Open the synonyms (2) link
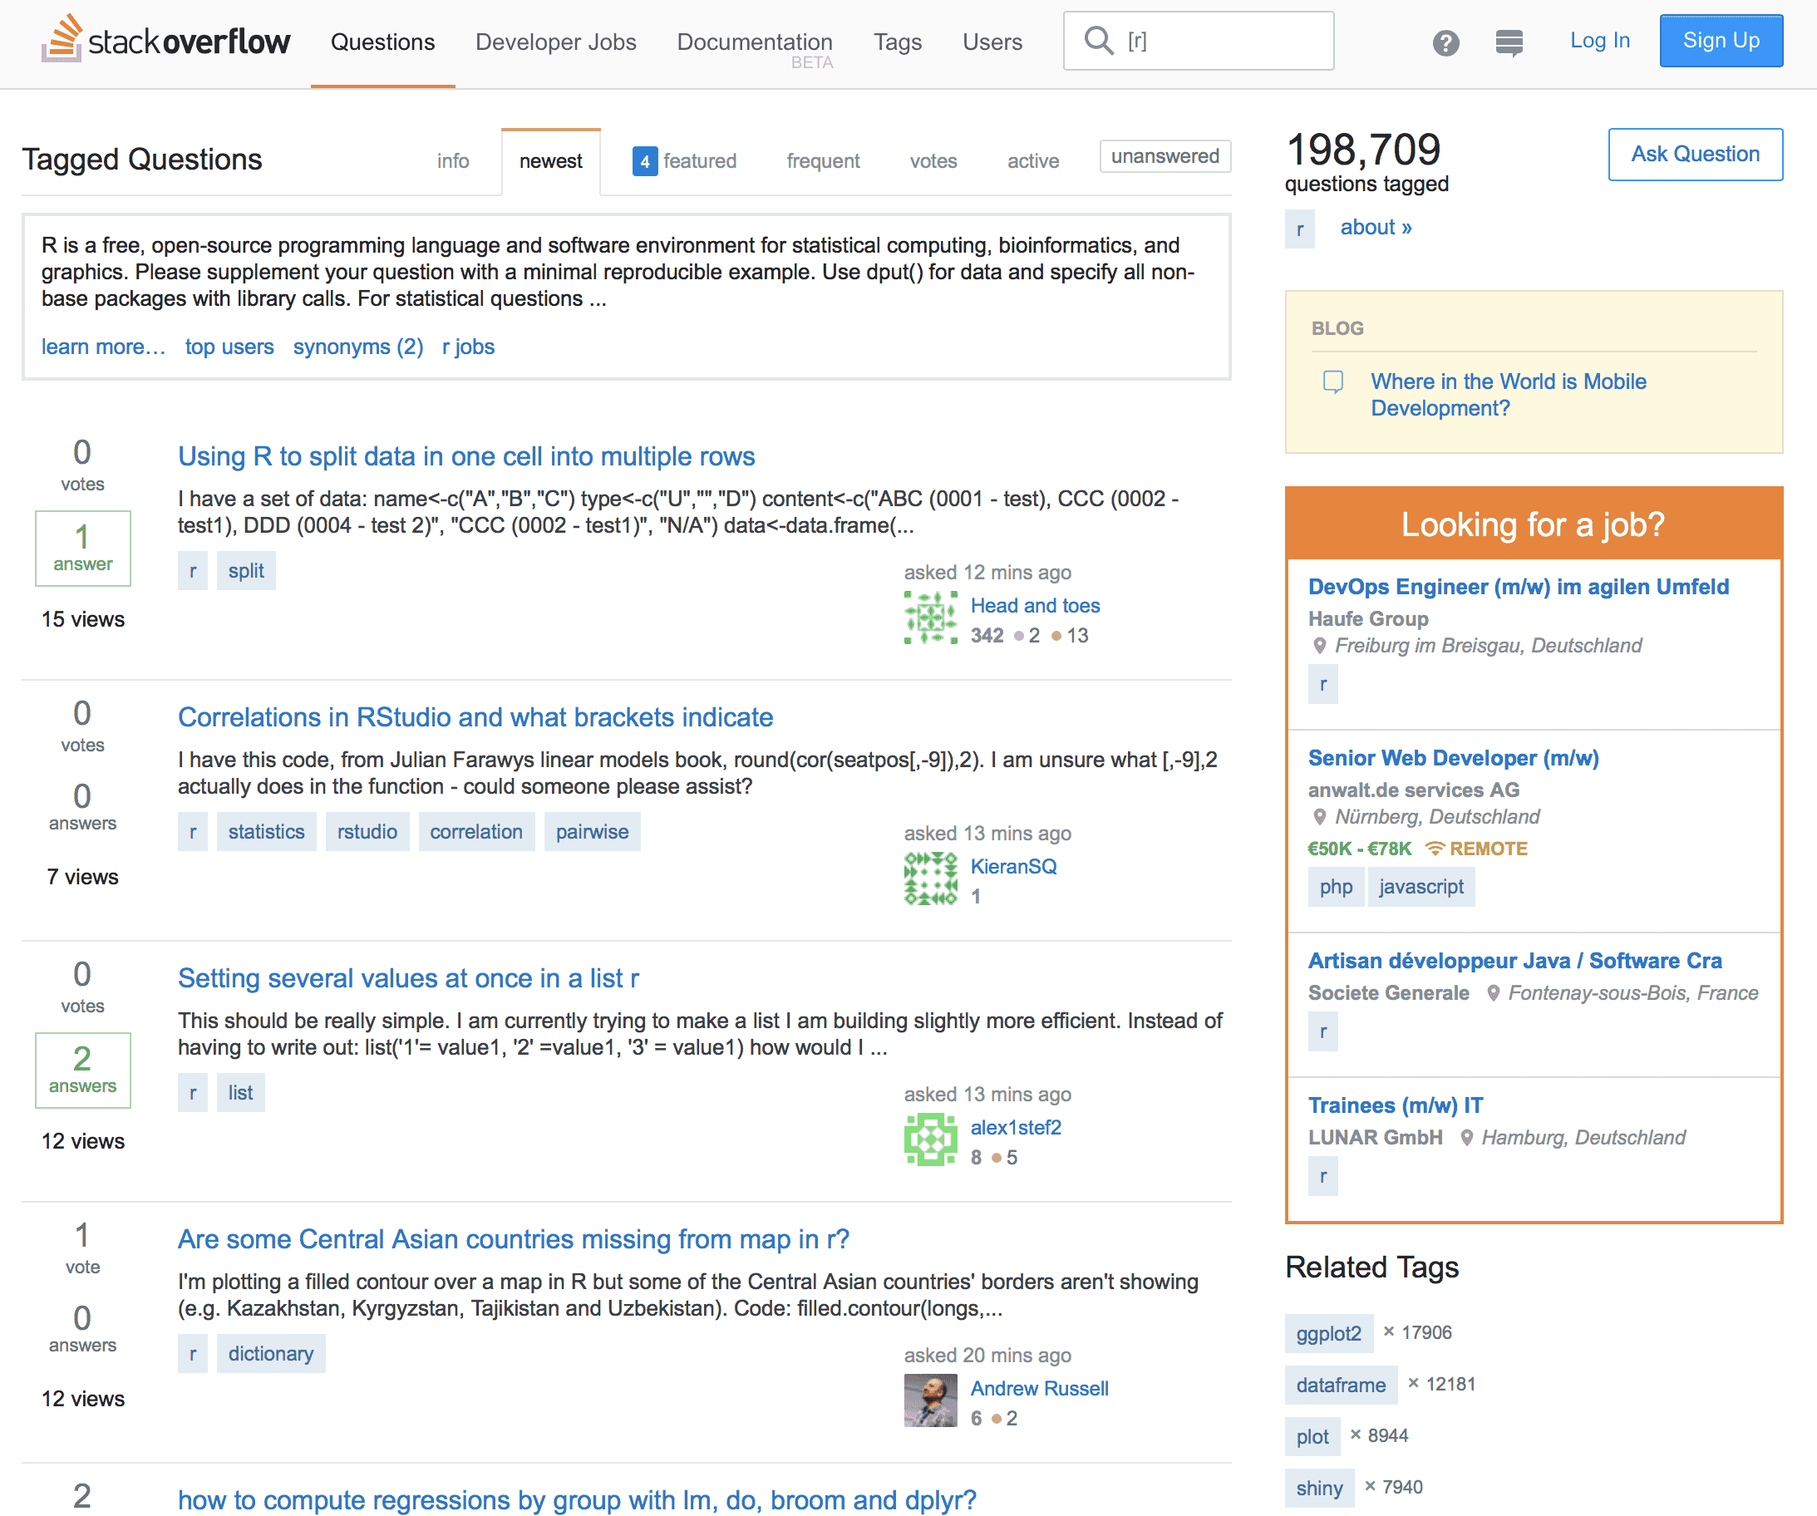Image resolution: width=1817 pixels, height=1516 pixels. pos(358,347)
